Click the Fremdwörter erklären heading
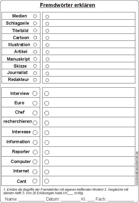The width and height of the screenshot is (139, 203). tap(68, 5)
